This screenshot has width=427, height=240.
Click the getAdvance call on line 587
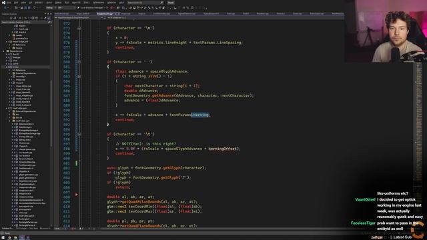pyautogui.click(x=163, y=95)
